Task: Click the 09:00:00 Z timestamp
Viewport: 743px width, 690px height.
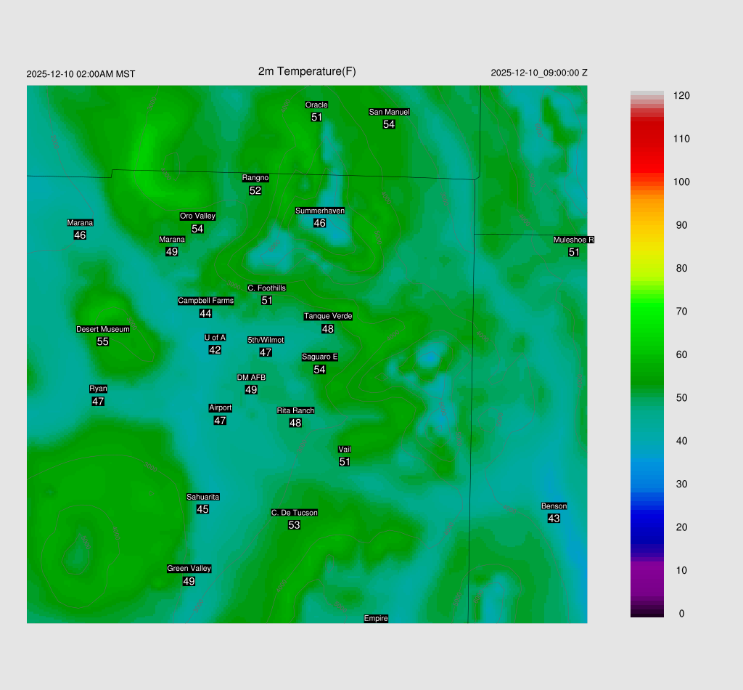Action: 539,73
